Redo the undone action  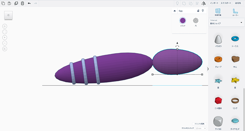(35, 3)
